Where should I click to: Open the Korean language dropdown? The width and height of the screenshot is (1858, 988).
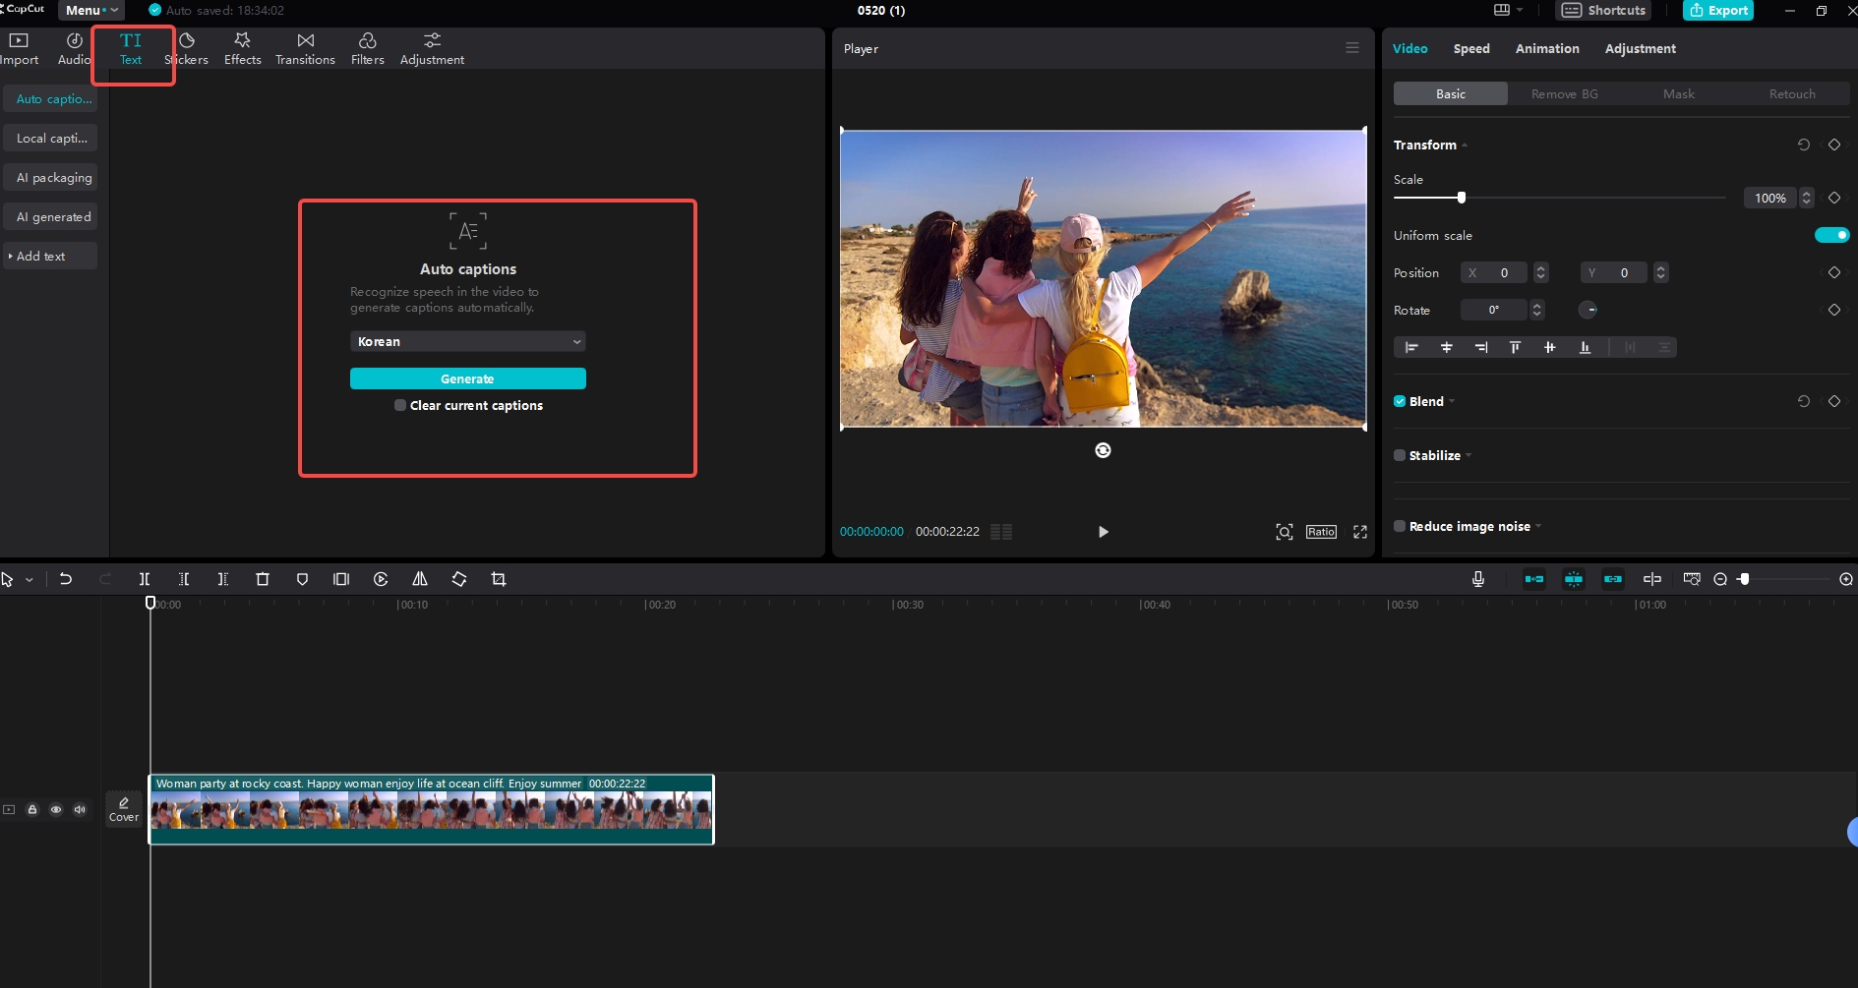(x=467, y=341)
